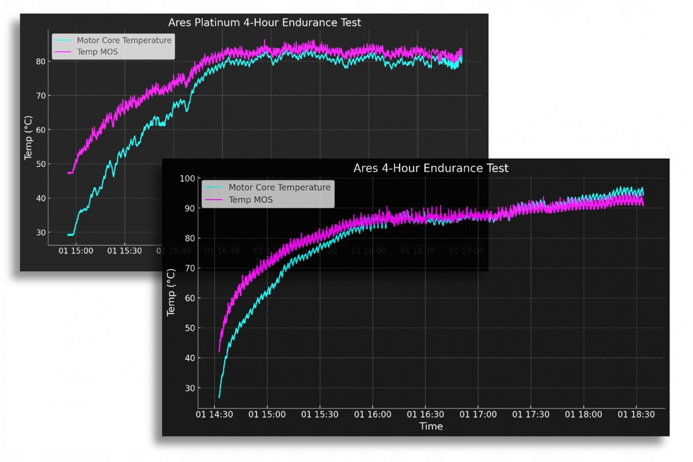Click cyan line swatch in front chart legend

click(214, 187)
